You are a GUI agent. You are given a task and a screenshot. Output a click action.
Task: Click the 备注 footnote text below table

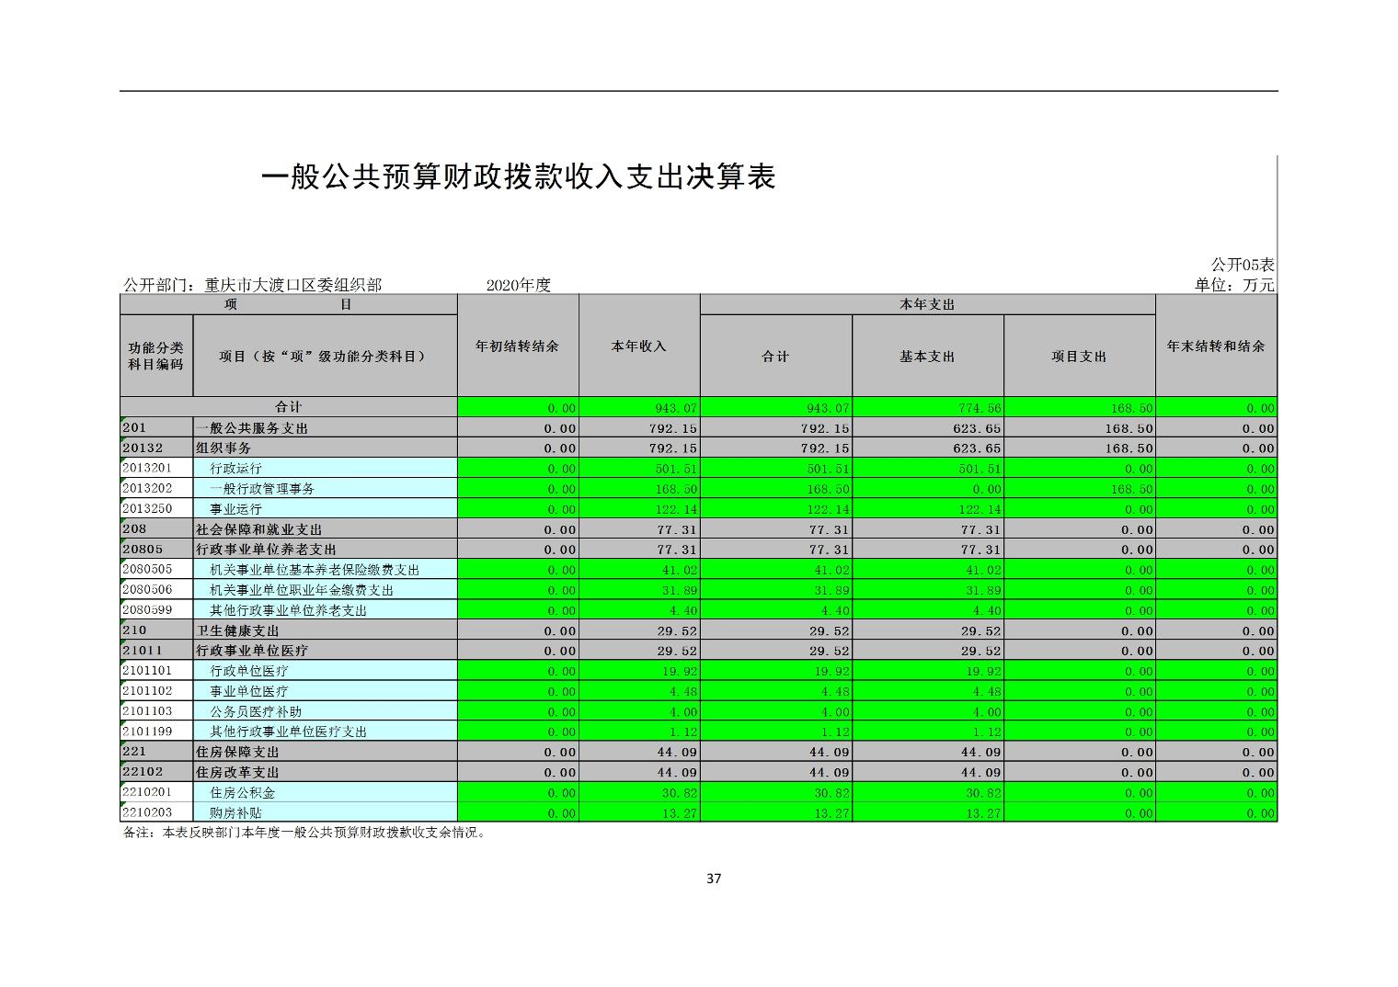click(304, 834)
